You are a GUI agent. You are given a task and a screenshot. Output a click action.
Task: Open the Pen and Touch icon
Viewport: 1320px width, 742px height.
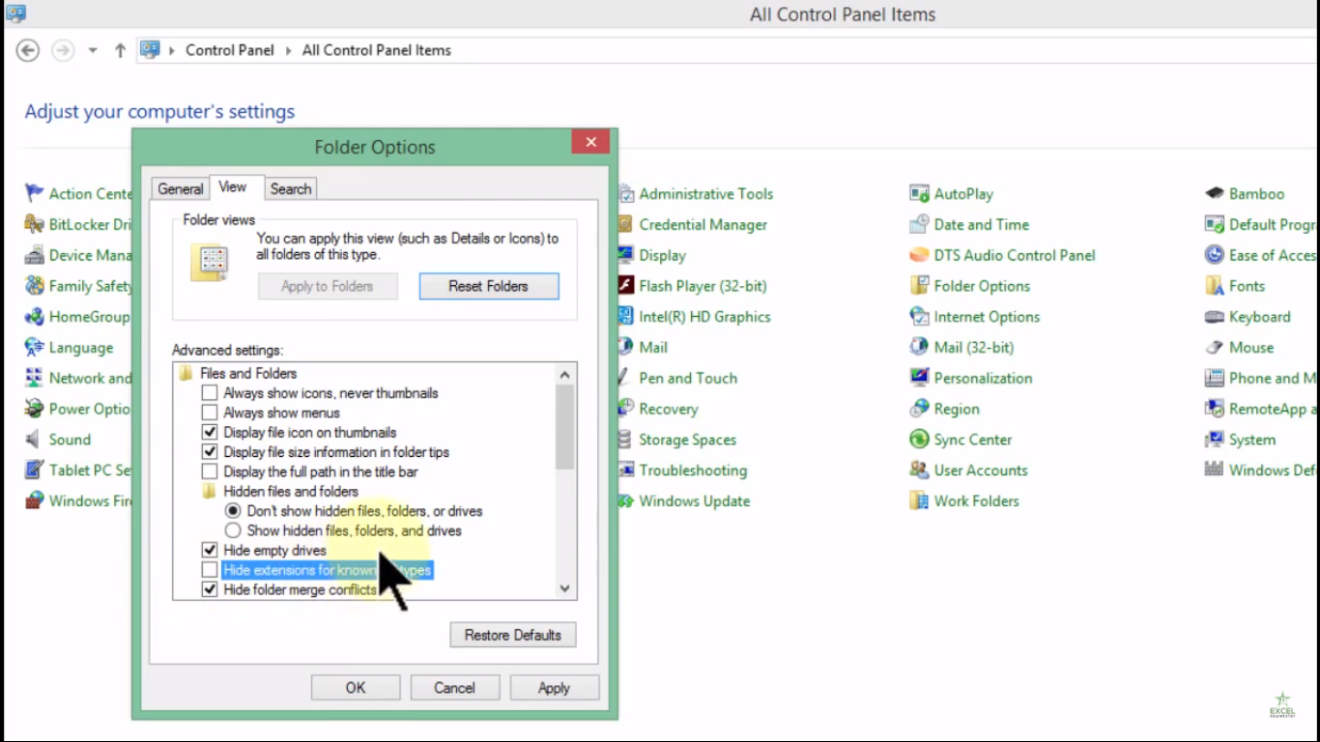point(678,378)
